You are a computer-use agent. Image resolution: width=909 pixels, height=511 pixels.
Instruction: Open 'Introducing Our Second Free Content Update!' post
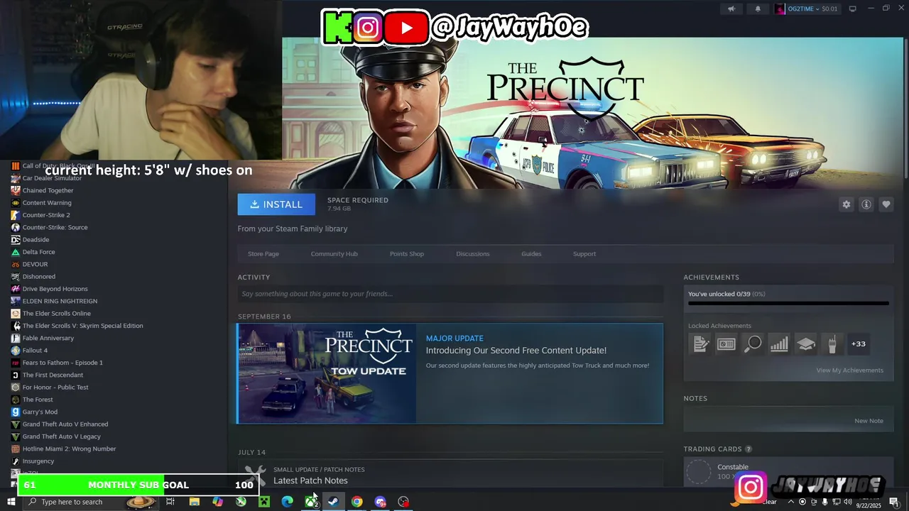pyautogui.click(x=516, y=351)
